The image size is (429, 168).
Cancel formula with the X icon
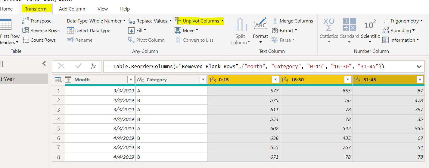(x=61, y=66)
